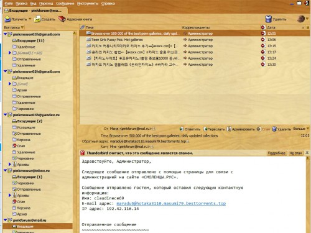Open the Правка menu
The height and width of the screenshot is (233, 311).
pos(22,4)
